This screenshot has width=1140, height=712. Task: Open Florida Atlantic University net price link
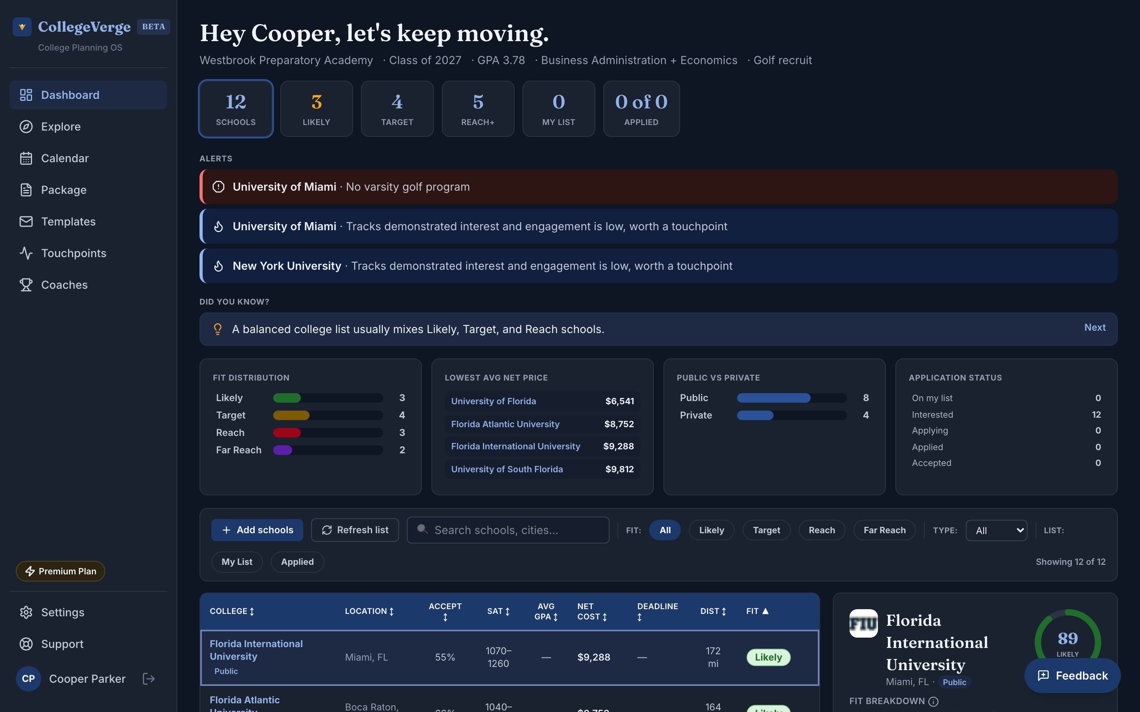tap(505, 424)
